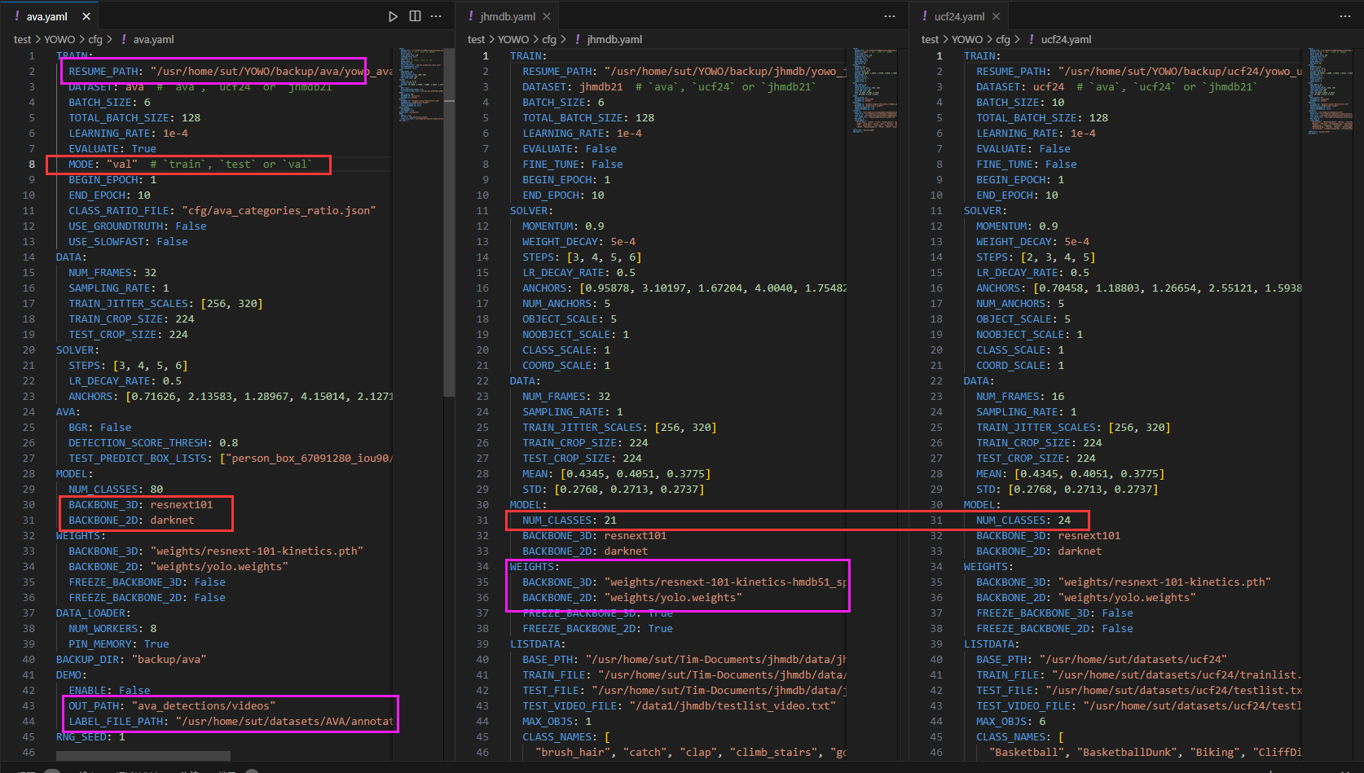Click 'MAX_OBJS: 1' in jhmdb.yaml
This screenshot has height=773, width=1364.
(557, 721)
